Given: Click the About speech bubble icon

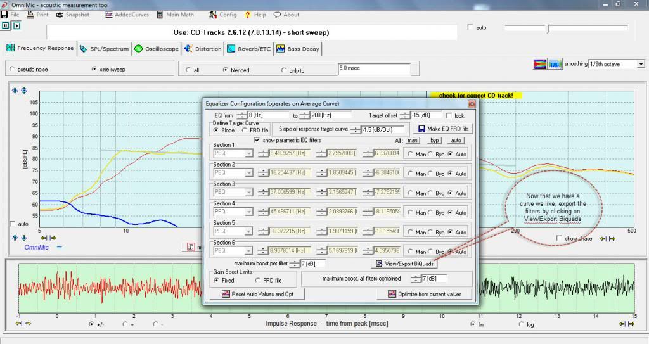Looking at the screenshot, I should pos(277,15).
